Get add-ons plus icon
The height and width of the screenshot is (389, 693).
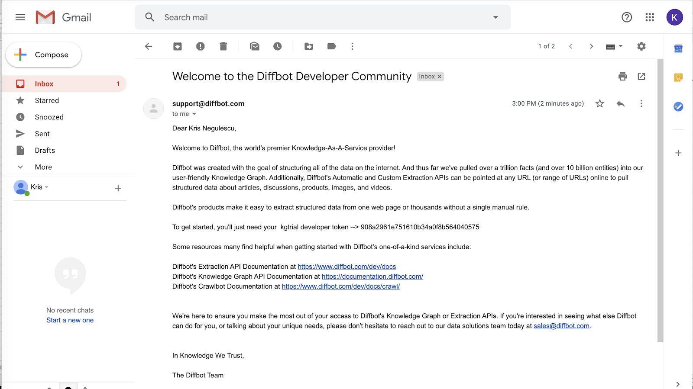pyautogui.click(x=678, y=153)
